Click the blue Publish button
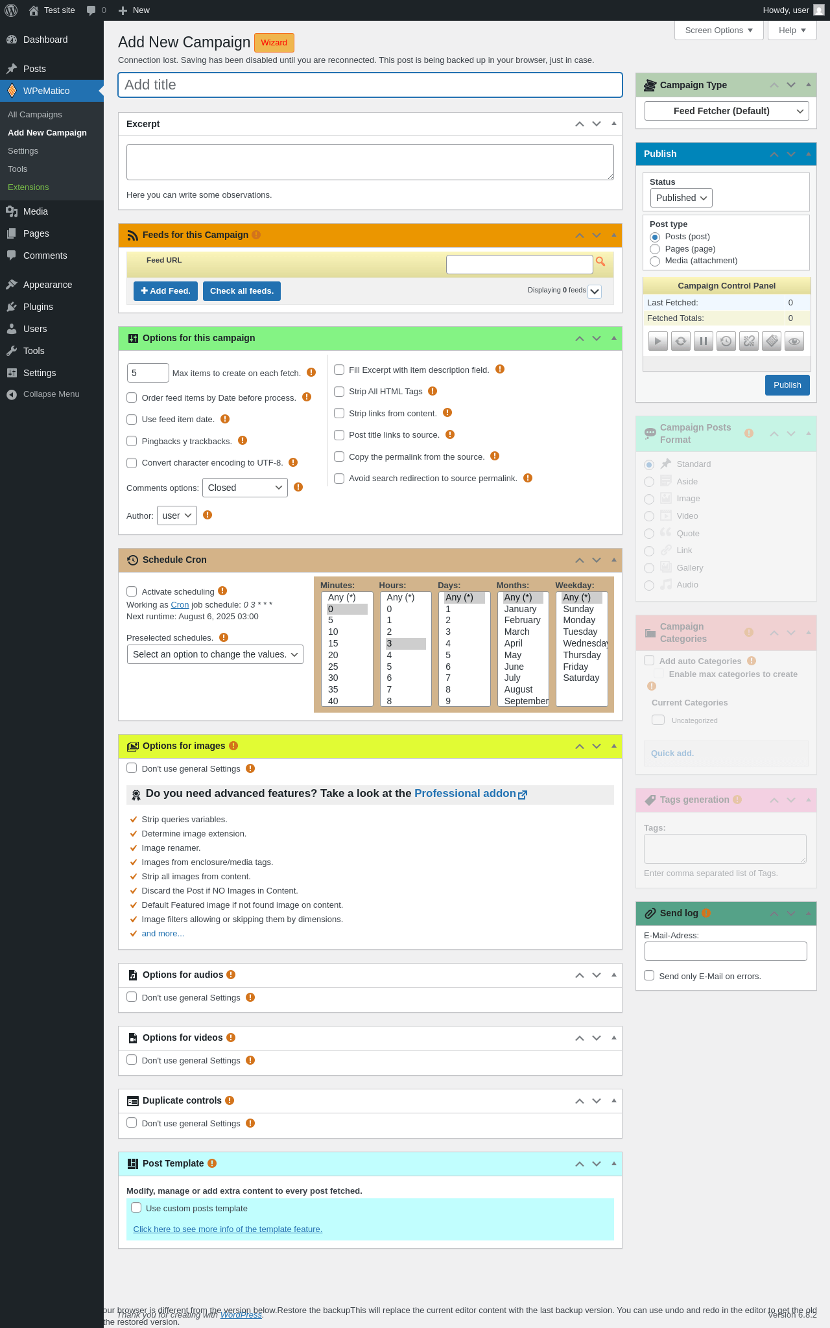The width and height of the screenshot is (830, 1328). tap(787, 385)
